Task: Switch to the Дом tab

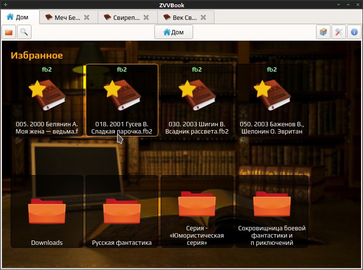Action: click(x=20, y=17)
